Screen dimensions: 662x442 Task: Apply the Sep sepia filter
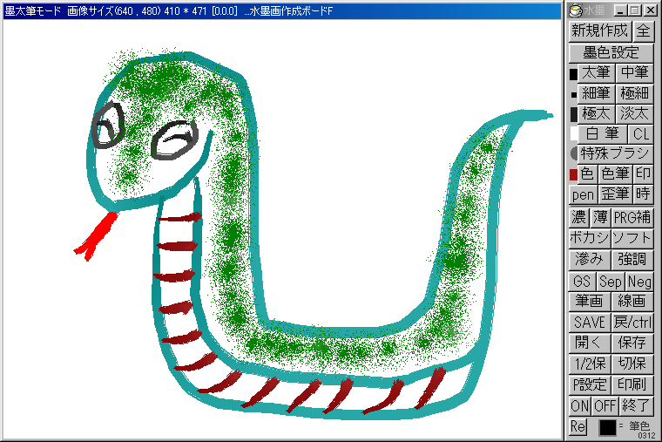(611, 282)
